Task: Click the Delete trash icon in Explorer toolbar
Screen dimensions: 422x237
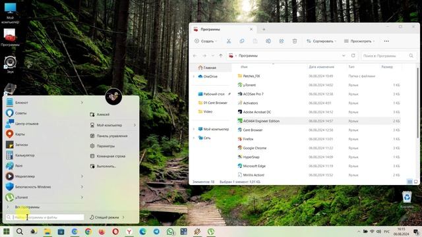Action: pos(295,41)
